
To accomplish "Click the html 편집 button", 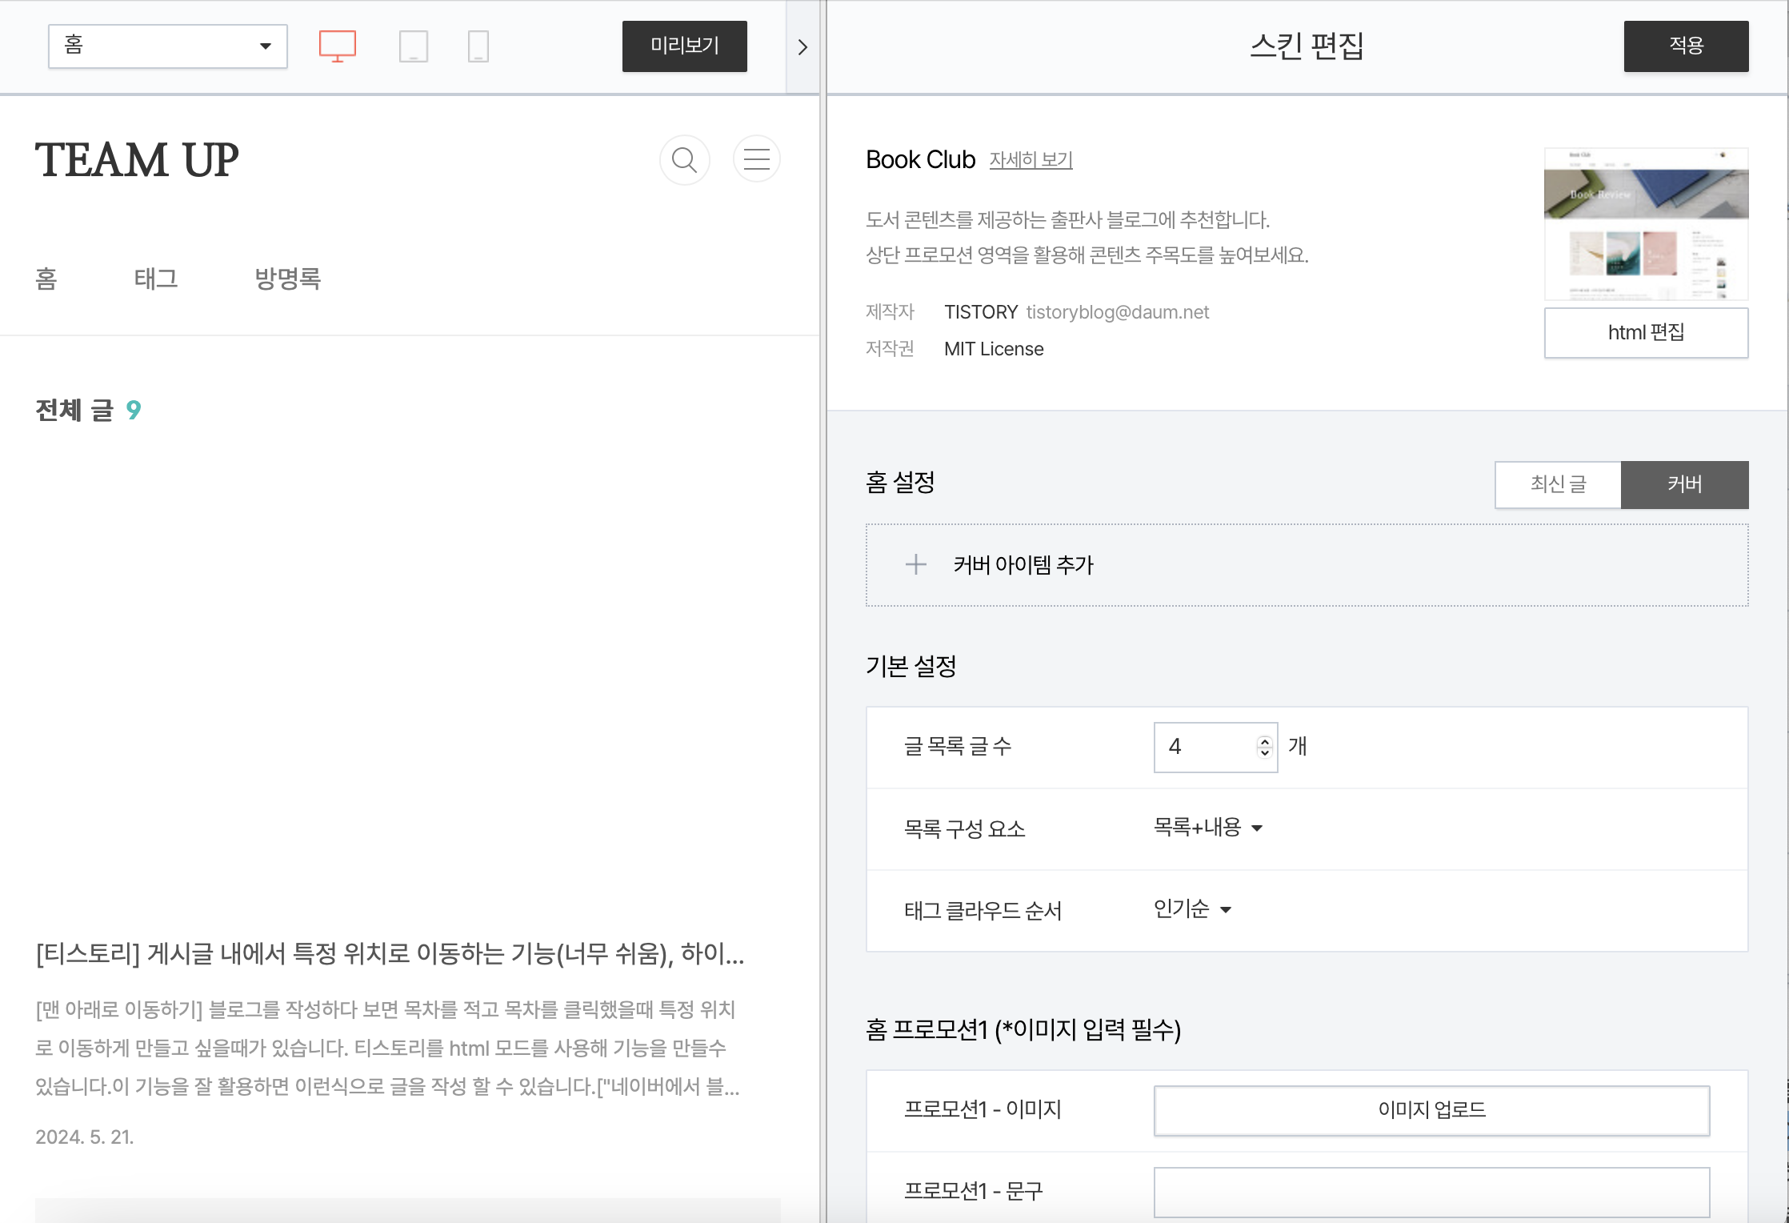I will pyautogui.click(x=1646, y=332).
